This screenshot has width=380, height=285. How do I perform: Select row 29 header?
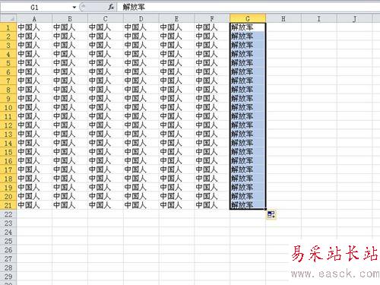tap(8, 277)
